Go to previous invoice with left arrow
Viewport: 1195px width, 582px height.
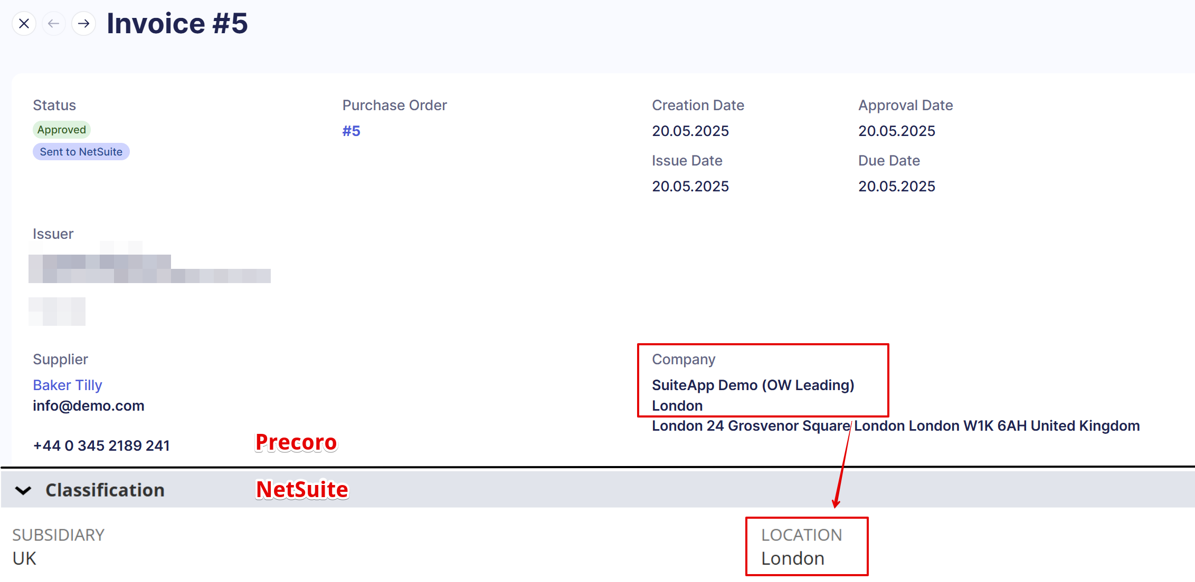pyautogui.click(x=53, y=24)
